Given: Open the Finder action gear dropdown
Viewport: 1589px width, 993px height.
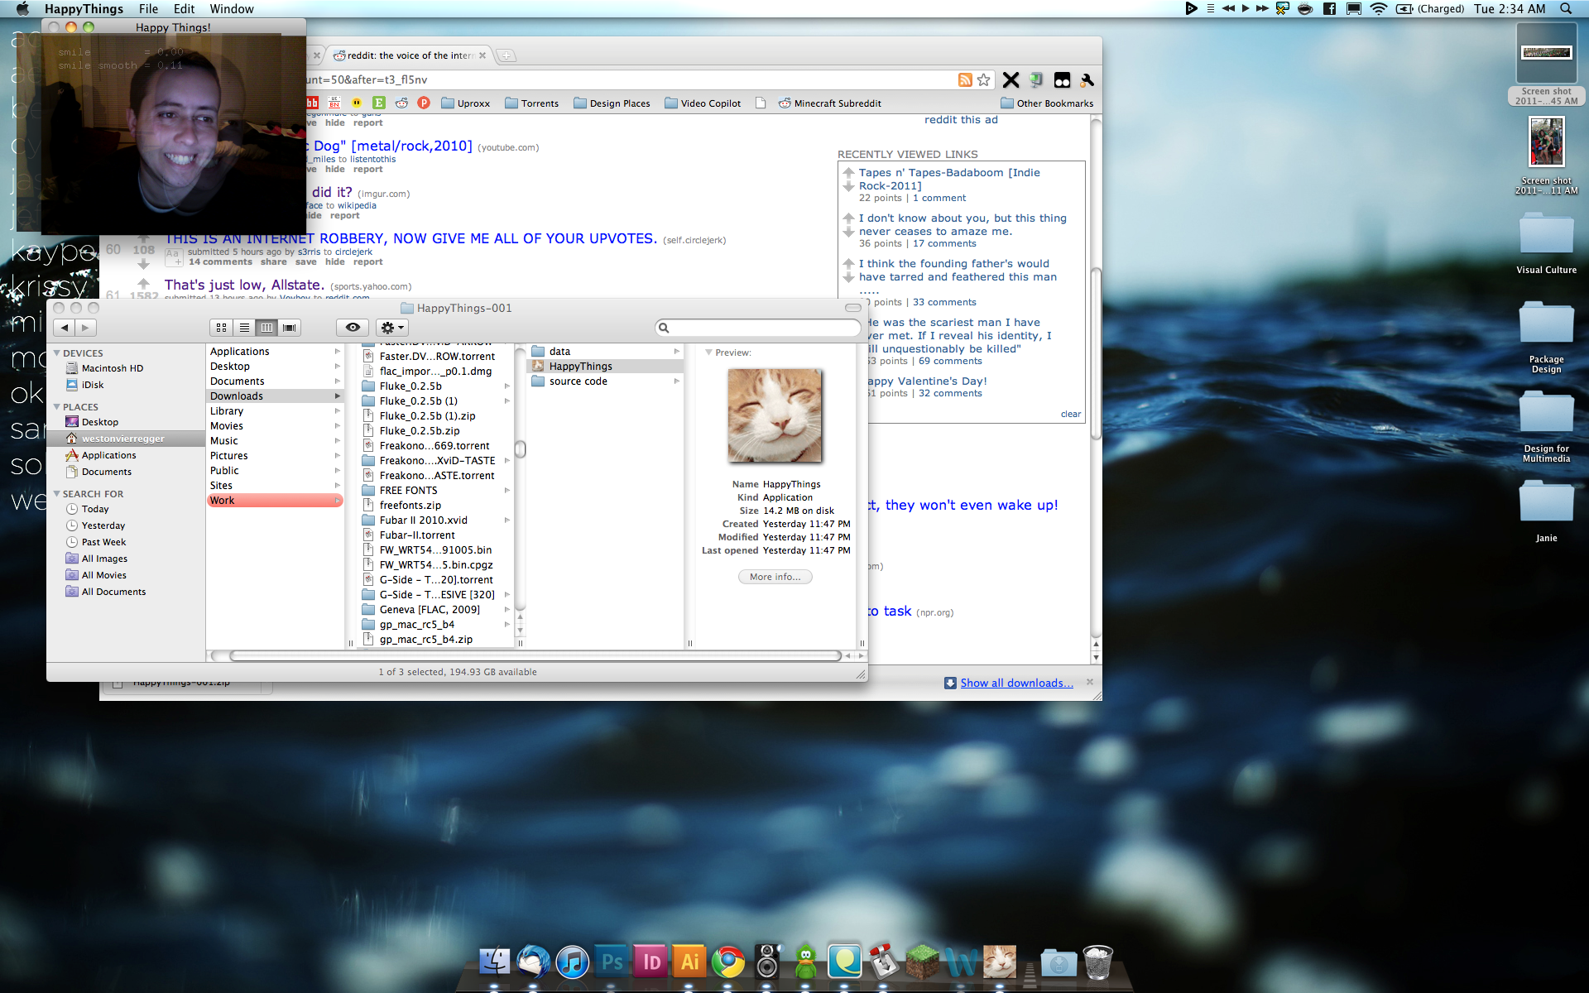Looking at the screenshot, I should tap(392, 328).
